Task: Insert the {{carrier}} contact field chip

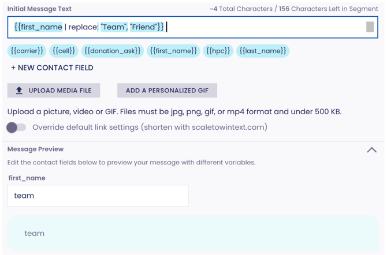Action: pyautogui.click(x=27, y=51)
